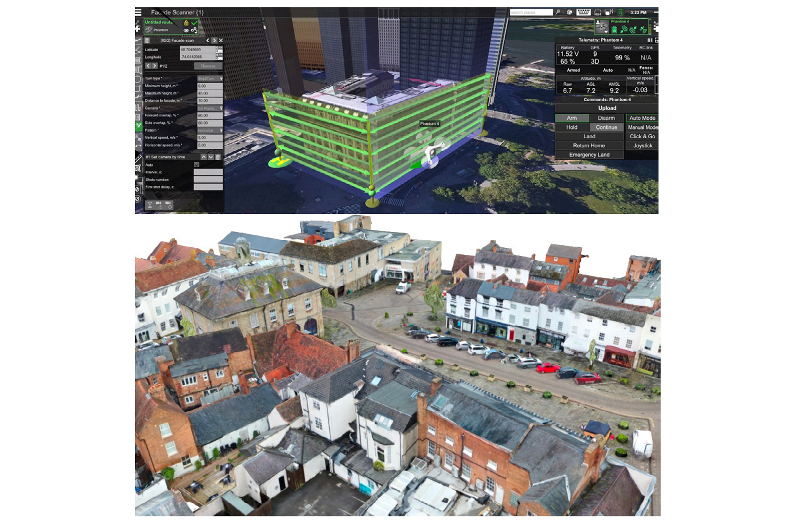Delete Facade scan segment trash icon
Screen dimensions: 787x525
[147, 40]
